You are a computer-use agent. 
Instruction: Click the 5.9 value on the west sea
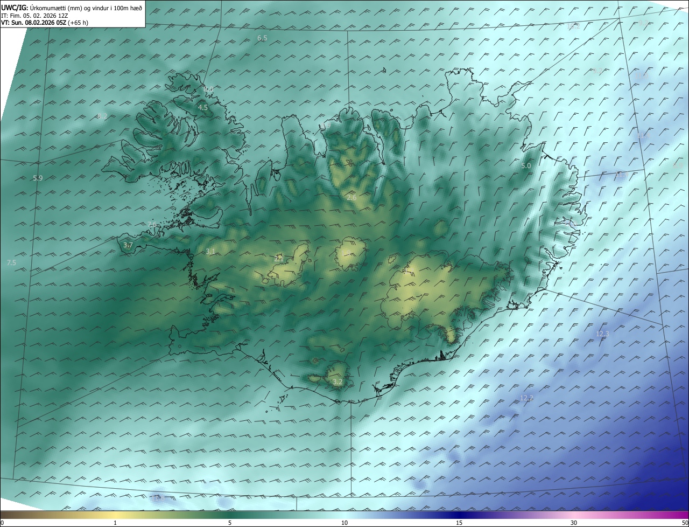(38, 178)
